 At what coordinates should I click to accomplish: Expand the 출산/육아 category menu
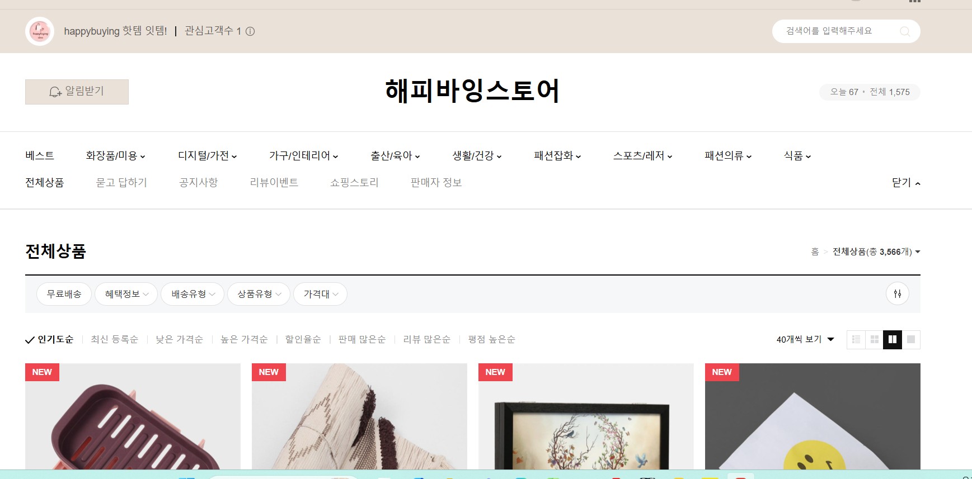(396, 155)
